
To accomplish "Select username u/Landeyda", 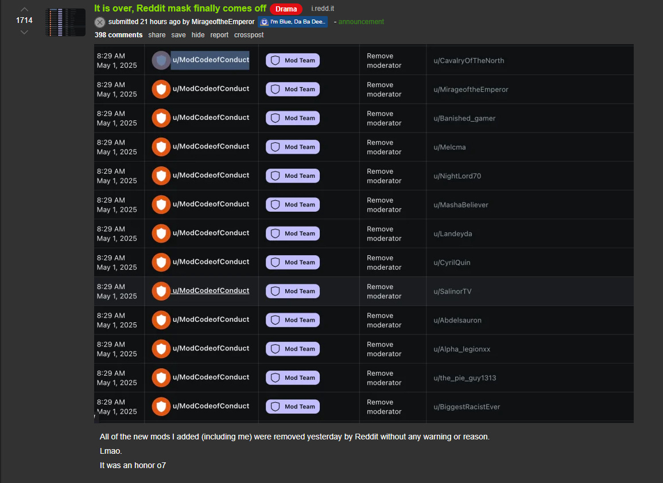I will pyautogui.click(x=452, y=233).
